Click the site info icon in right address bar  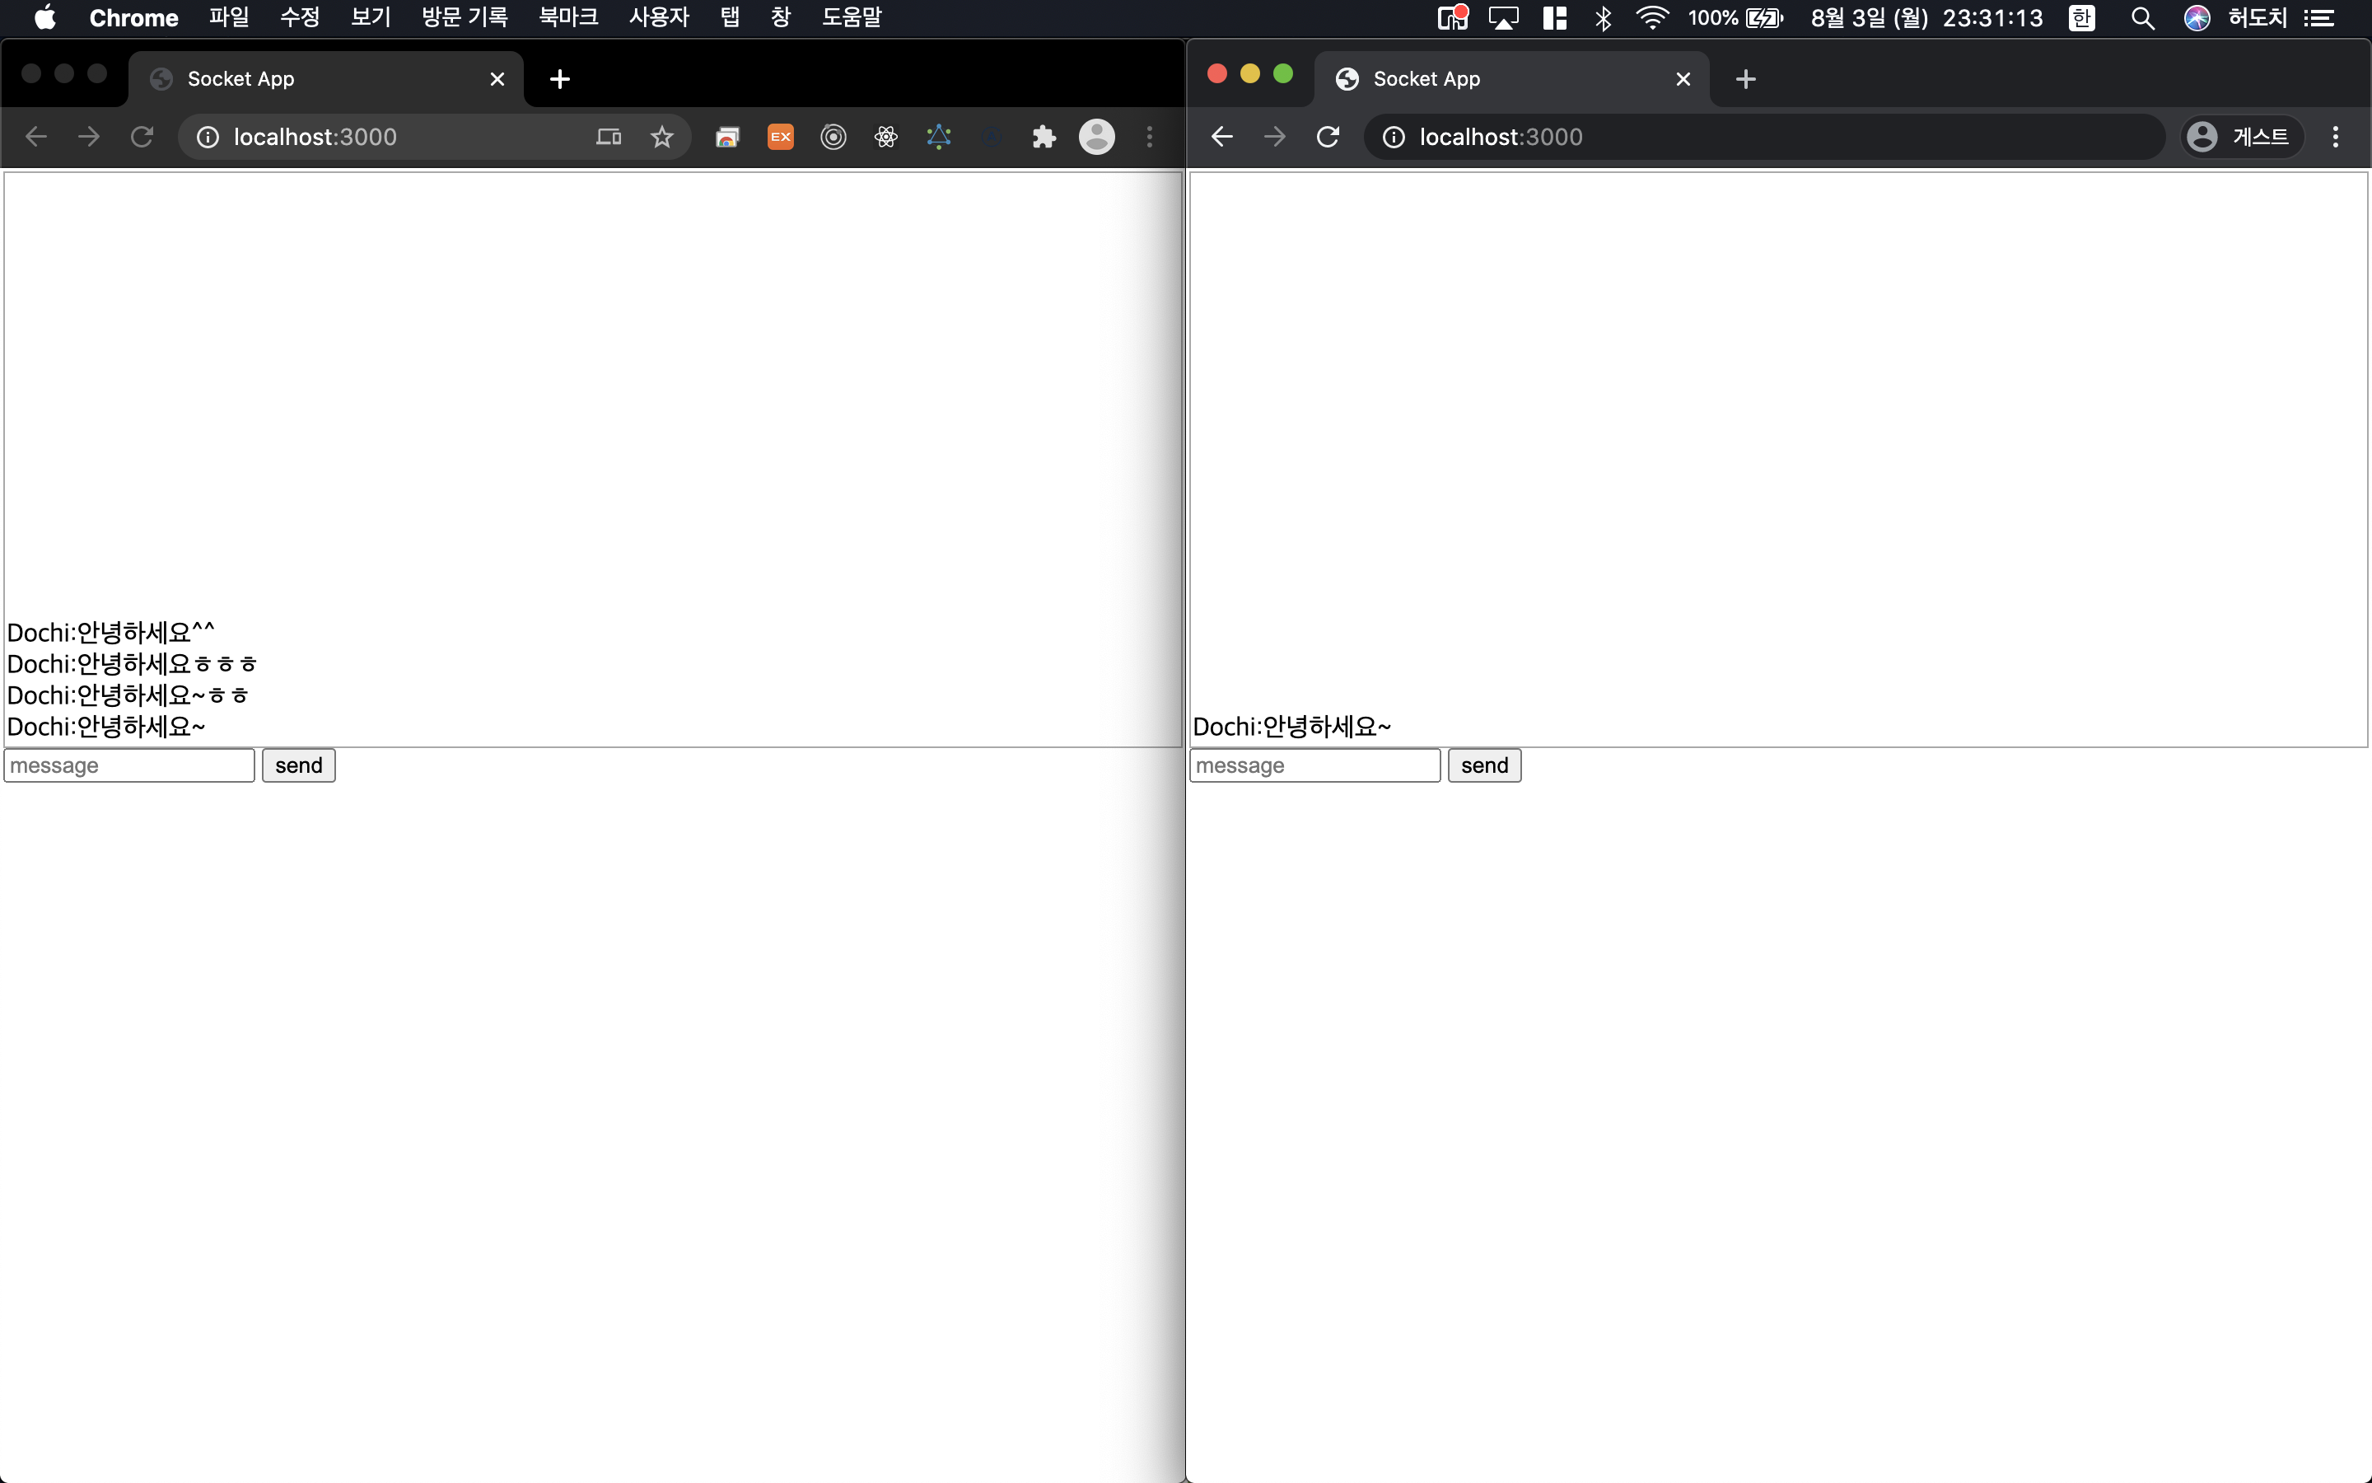[x=1393, y=136]
